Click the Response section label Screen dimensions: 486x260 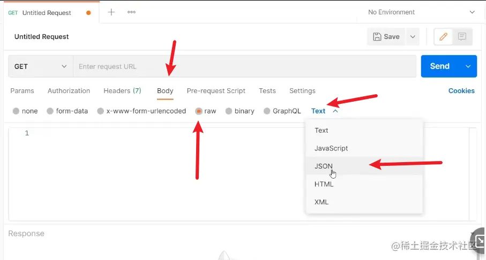(26, 233)
